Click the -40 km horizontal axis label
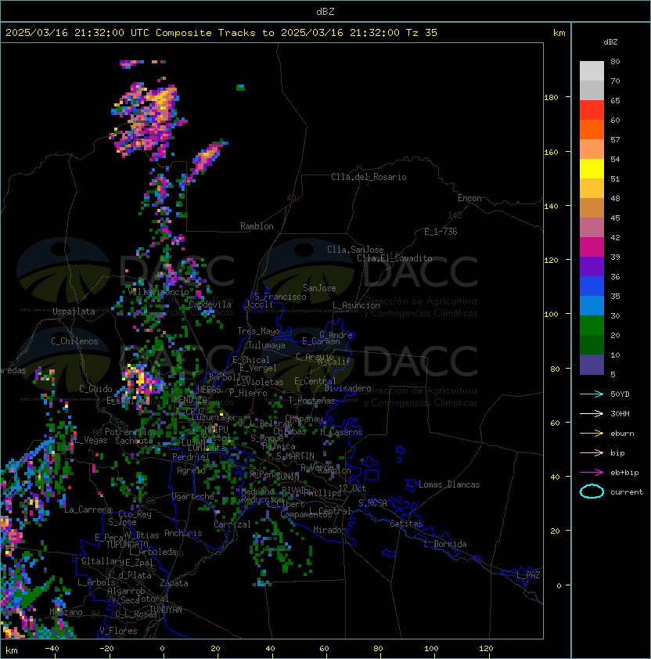Image resolution: width=651 pixels, height=659 pixels. pos(52,649)
